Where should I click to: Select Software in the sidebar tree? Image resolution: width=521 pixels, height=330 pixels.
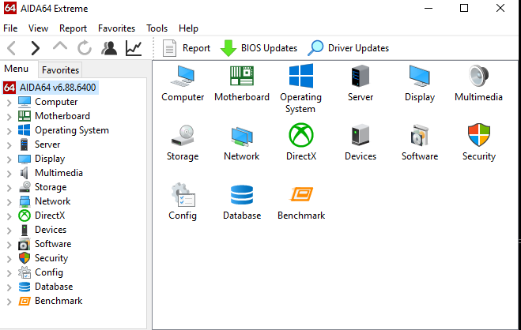[x=53, y=244]
